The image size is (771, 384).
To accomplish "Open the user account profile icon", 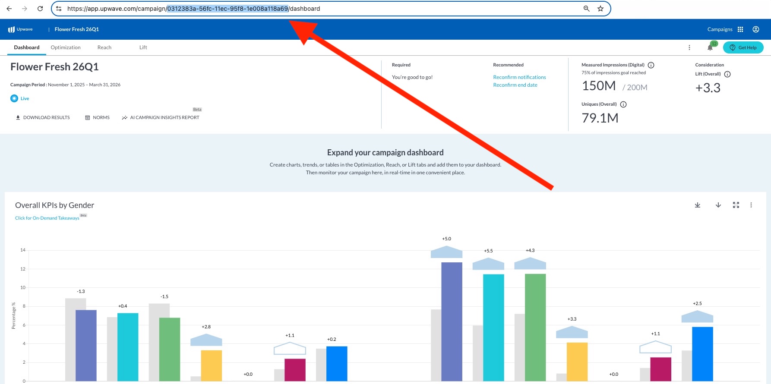I will pos(755,29).
